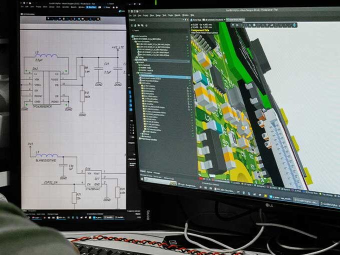Image resolution: width=340 pixels, height=255 pixels.
Task: Switch to the Messages bottom panel tab
Action: point(157,173)
